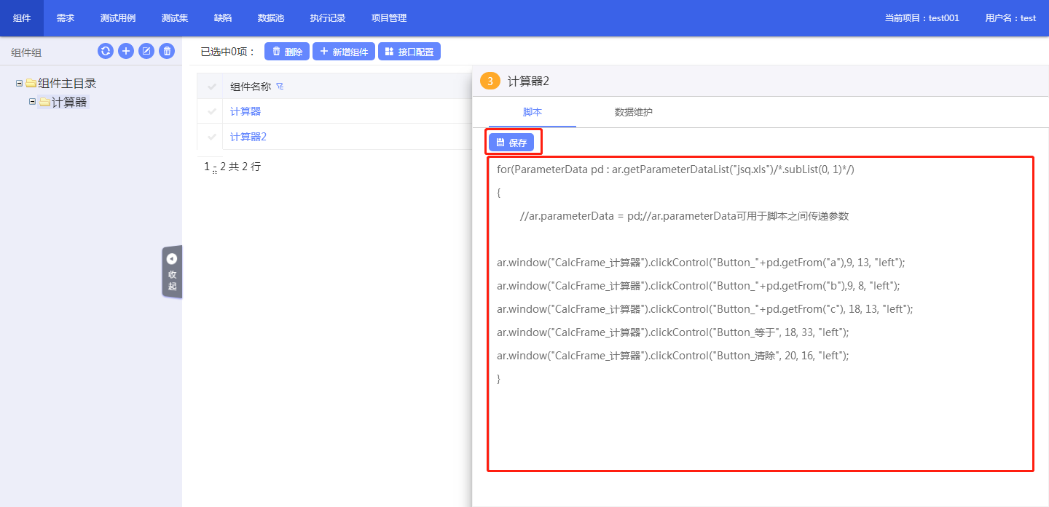Select the 组件主目录 root folder
Image resolution: width=1049 pixels, height=507 pixels.
click(67, 84)
